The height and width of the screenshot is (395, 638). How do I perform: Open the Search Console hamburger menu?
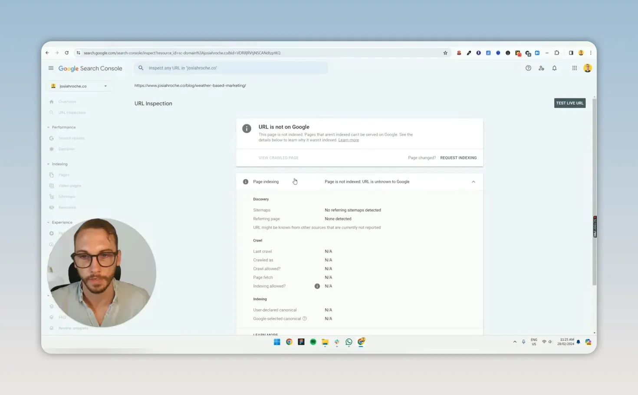(x=51, y=68)
